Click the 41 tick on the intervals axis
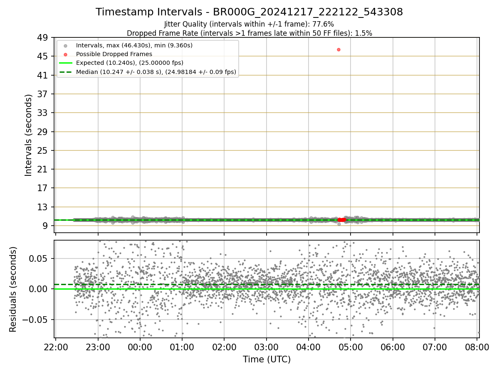The height and width of the screenshot is (374, 499). pyautogui.click(x=43, y=75)
